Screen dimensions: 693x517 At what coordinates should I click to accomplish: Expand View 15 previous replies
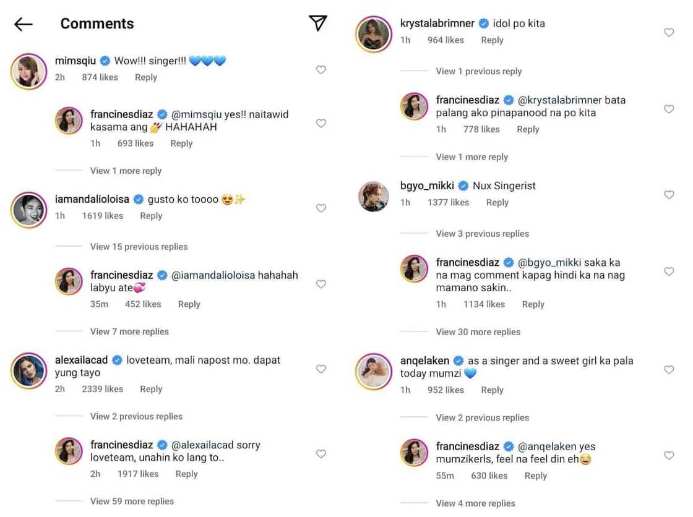[139, 247]
